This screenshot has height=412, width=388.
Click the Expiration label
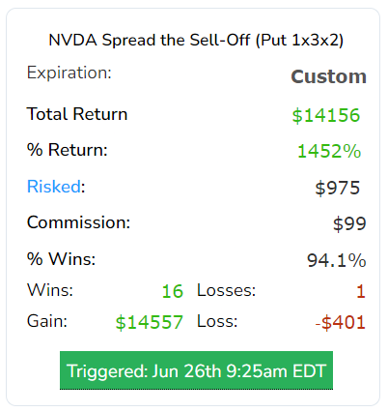point(69,73)
